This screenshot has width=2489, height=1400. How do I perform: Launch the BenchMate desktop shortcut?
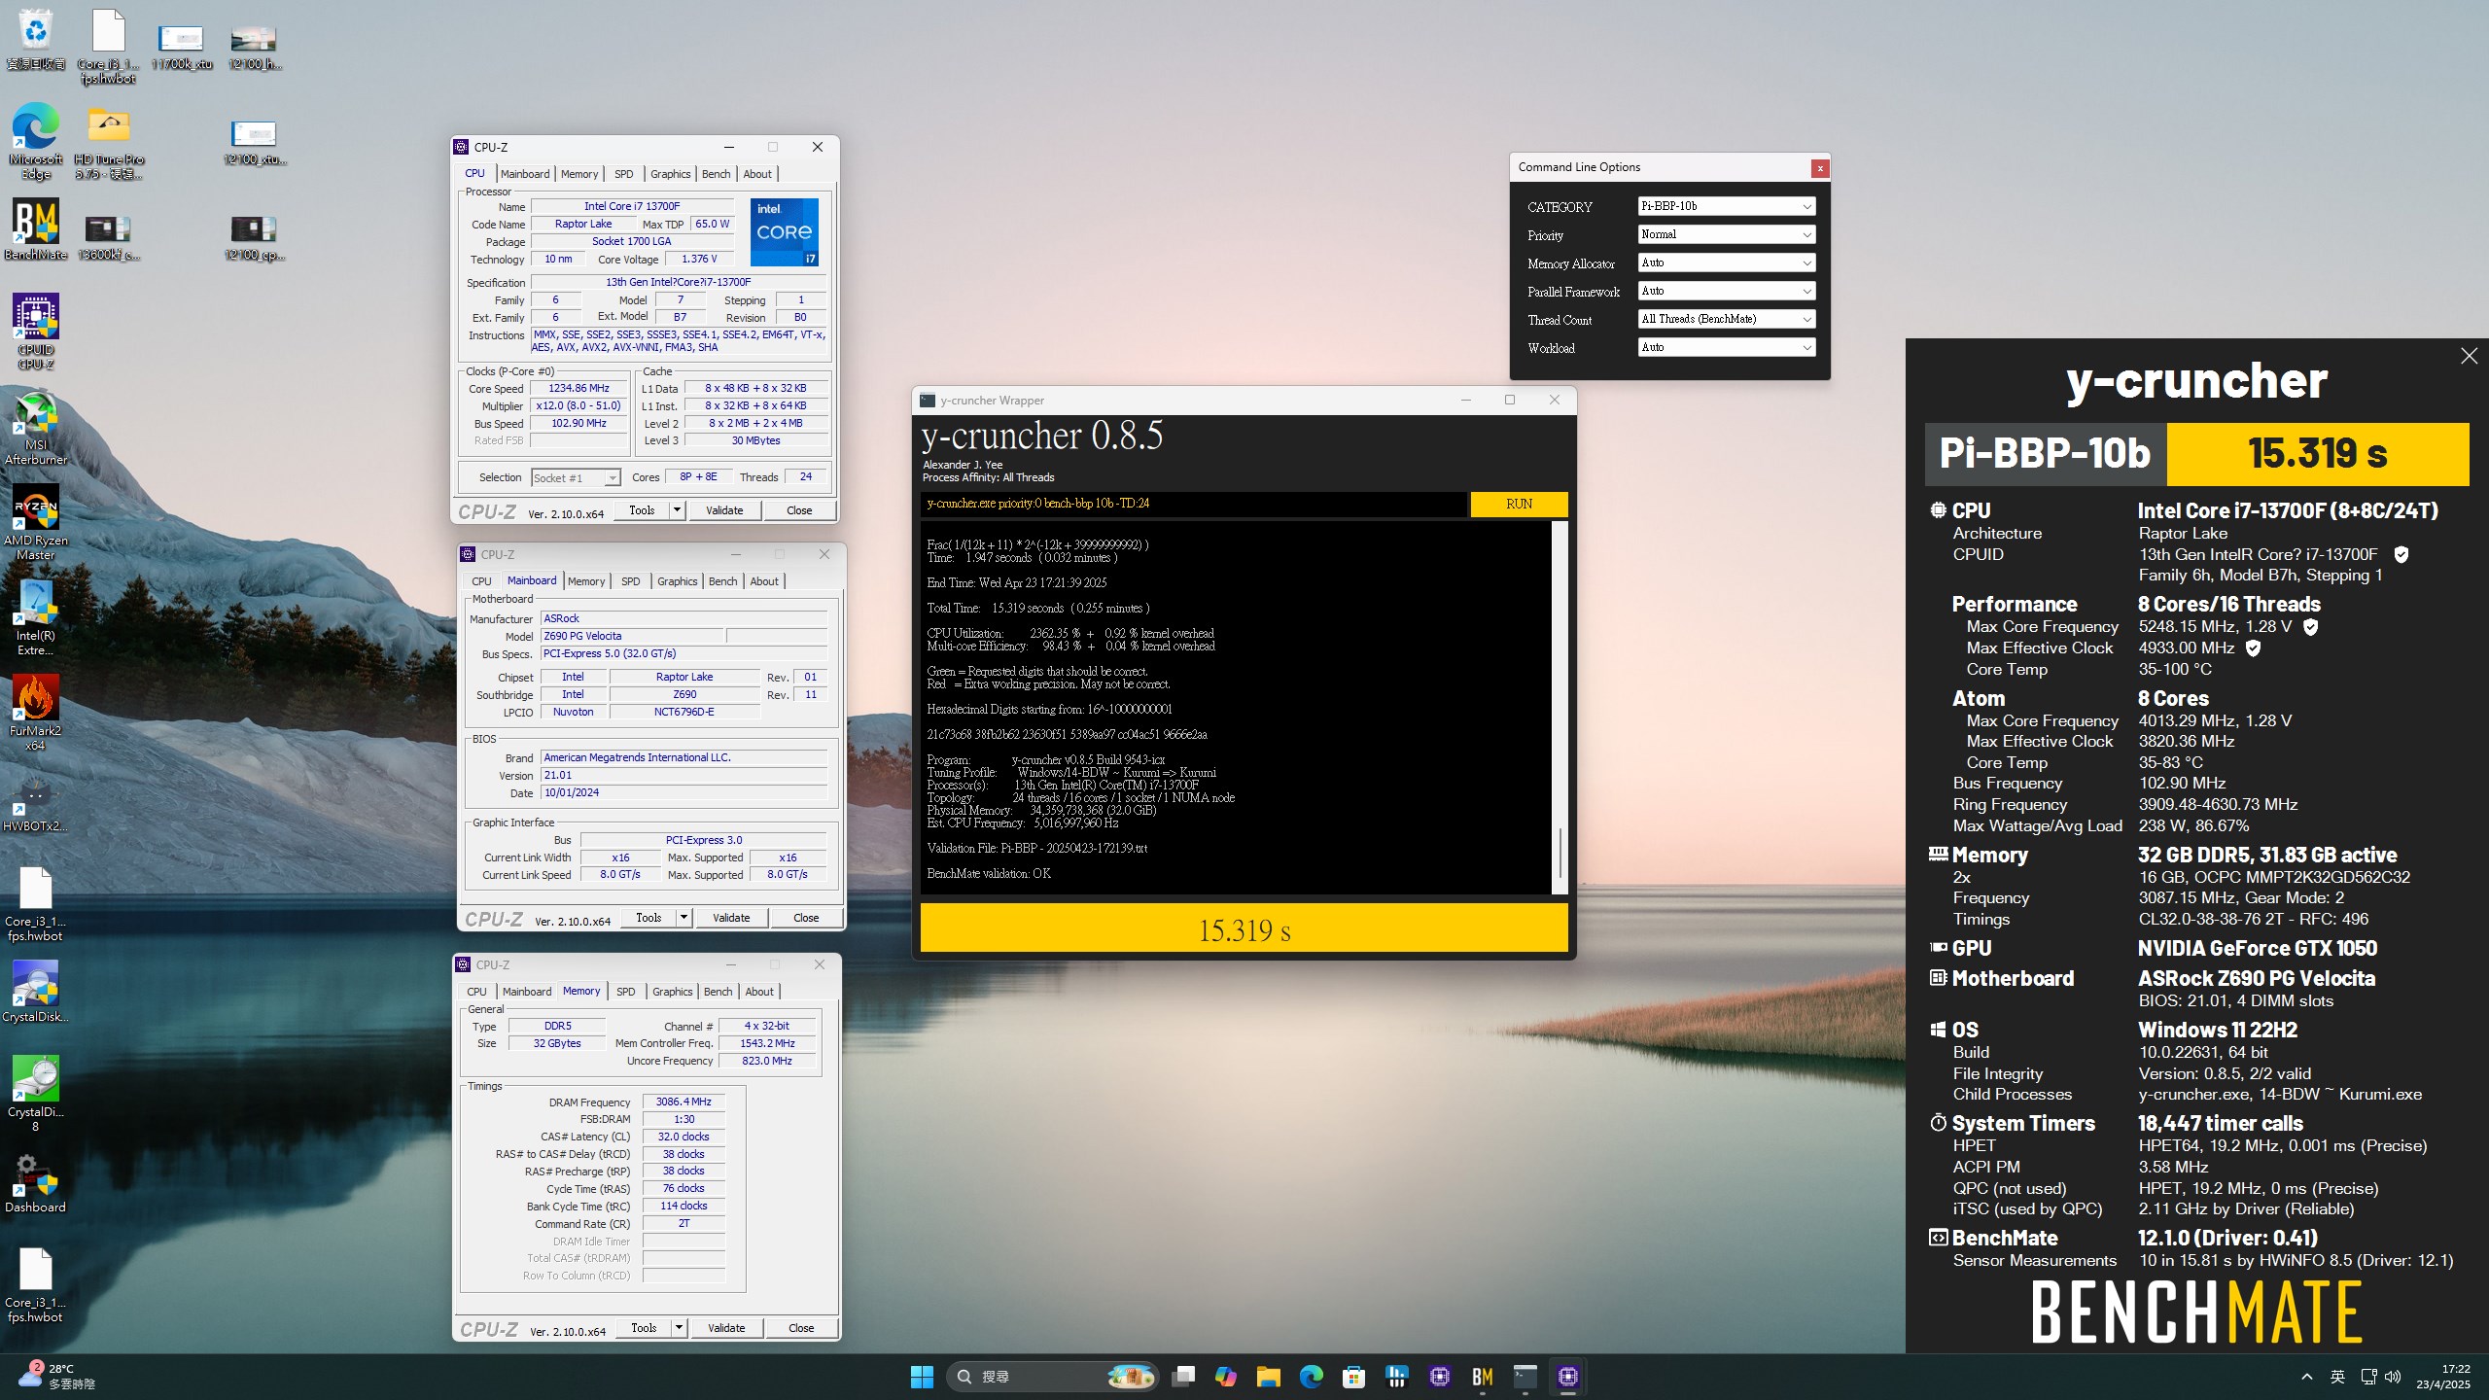point(35,229)
